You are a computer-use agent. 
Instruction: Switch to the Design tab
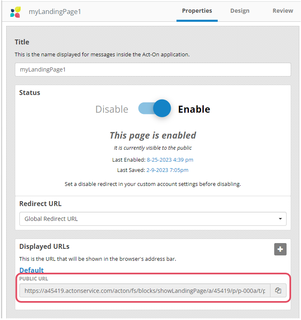pyautogui.click(x=240, y=11)
